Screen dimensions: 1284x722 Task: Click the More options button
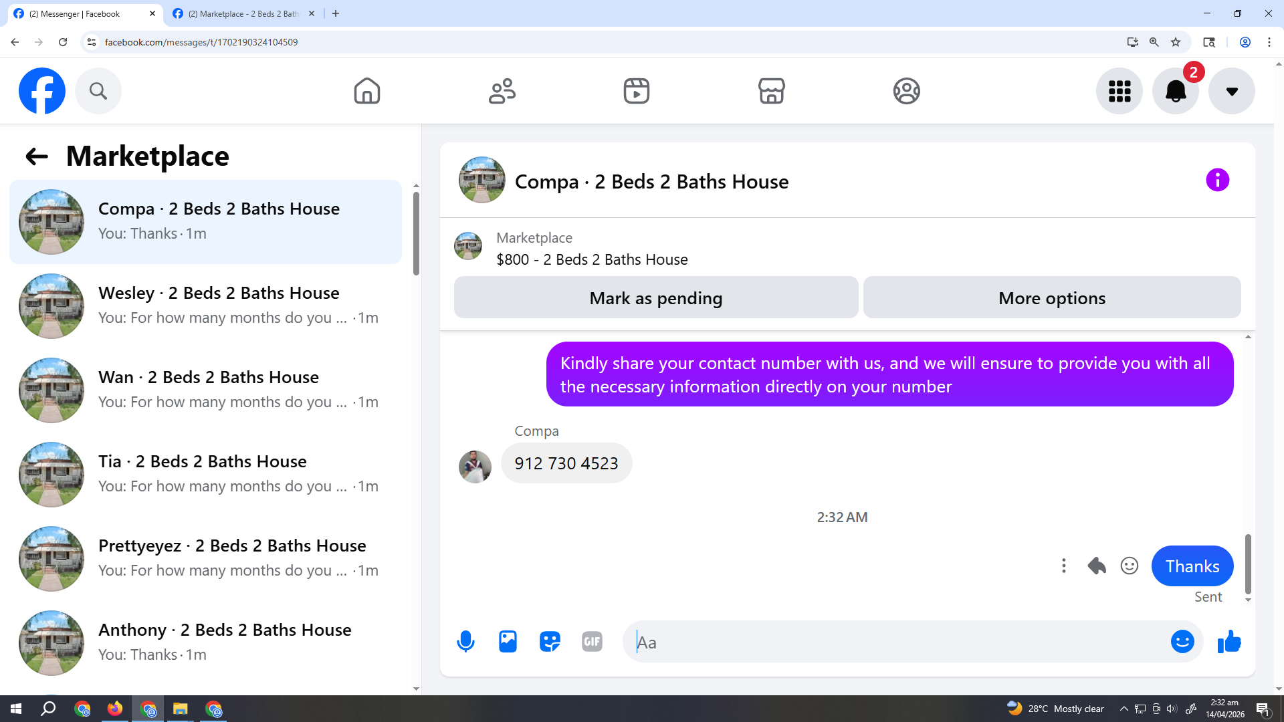pos(1051,298)
